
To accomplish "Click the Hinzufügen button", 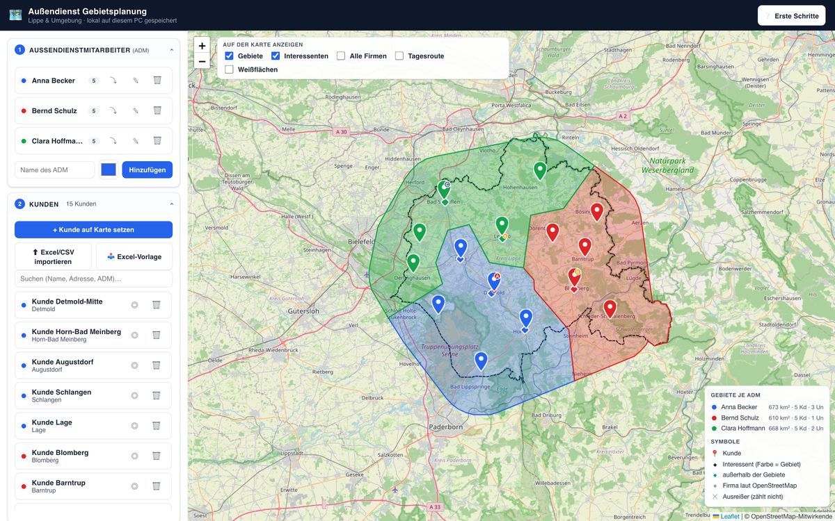I will point(148,169).
